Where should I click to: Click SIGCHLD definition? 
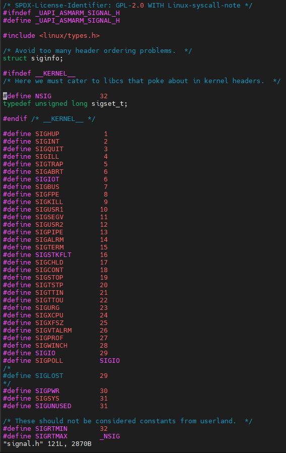55,262
